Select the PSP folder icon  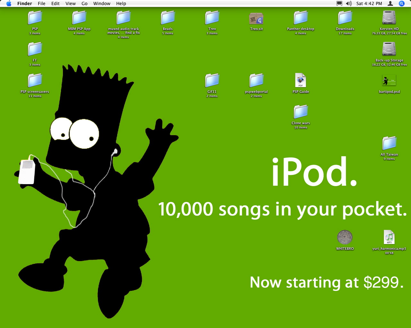coord(35,18)
